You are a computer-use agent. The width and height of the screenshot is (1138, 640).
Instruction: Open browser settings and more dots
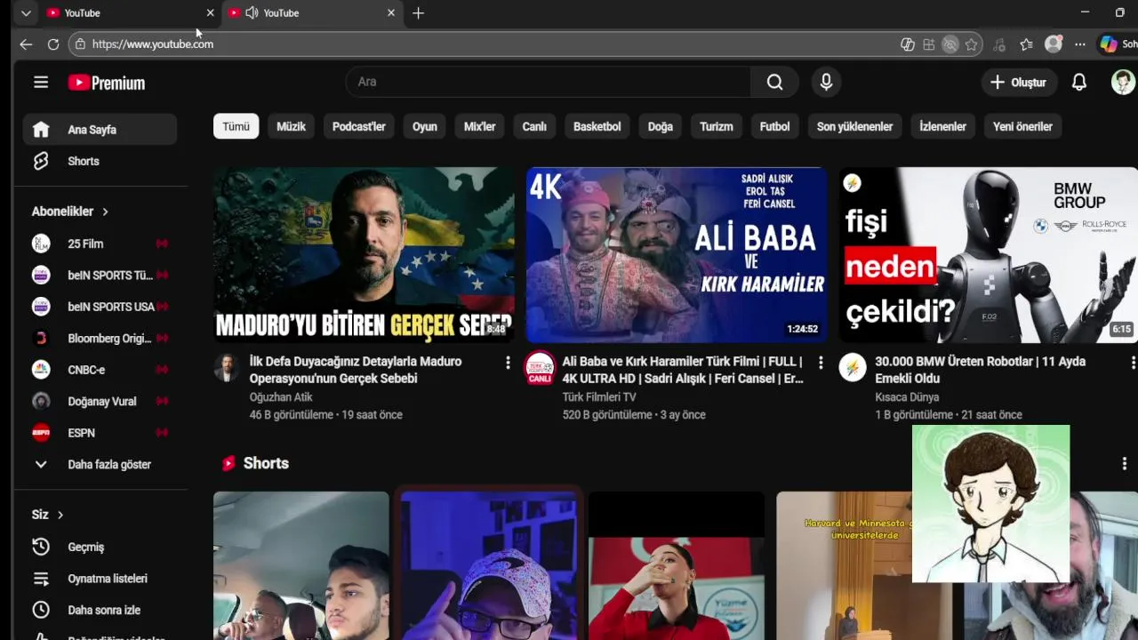click(x=1079, y=44)
